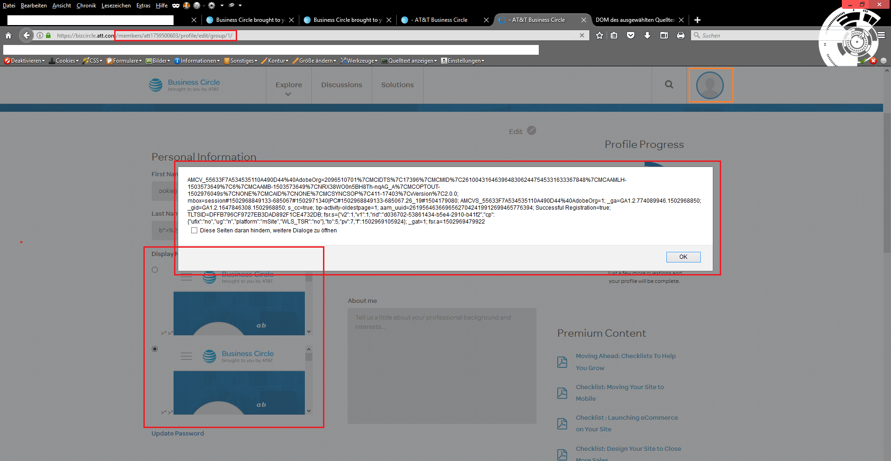Click the lower frame's scroll-up arrow
The width and height of the screenshot is (891, 461).
(309, 349)
